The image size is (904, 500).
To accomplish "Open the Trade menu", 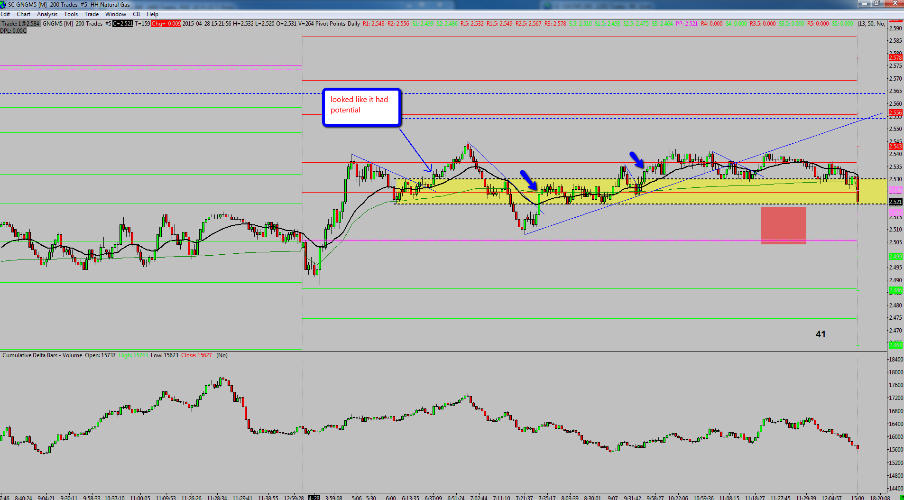I will (92, 14).
